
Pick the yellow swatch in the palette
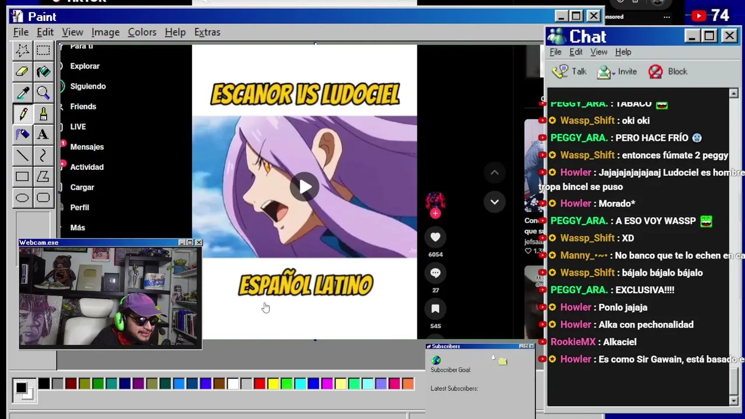(x=273, y=384)
